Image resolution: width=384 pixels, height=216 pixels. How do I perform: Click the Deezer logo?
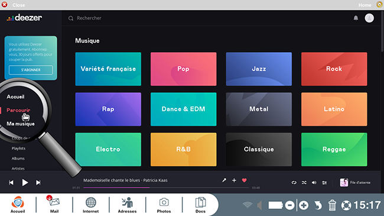point(24,18)
